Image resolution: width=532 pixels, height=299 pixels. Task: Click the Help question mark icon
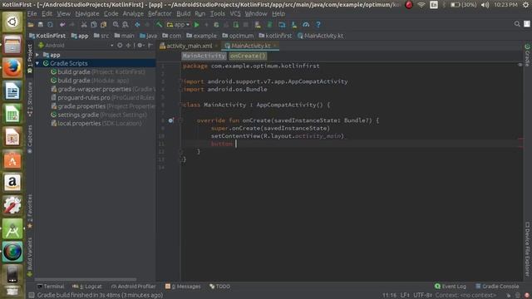[318, 25]
